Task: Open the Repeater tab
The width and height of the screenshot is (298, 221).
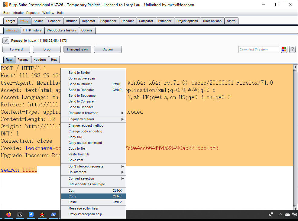Action: (x=89, y=21)
